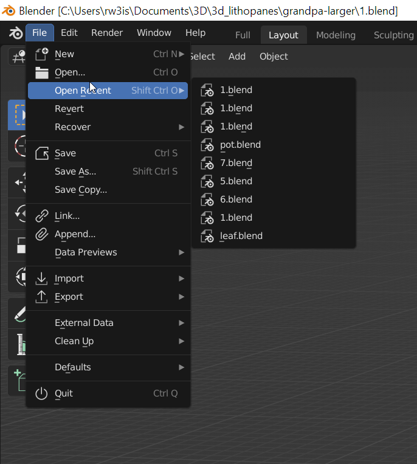The height and width of the screenshot is (464, 417).
Task: Select the Move tool in toolbar
Action: pyautogui.click(x=17, y=182)
